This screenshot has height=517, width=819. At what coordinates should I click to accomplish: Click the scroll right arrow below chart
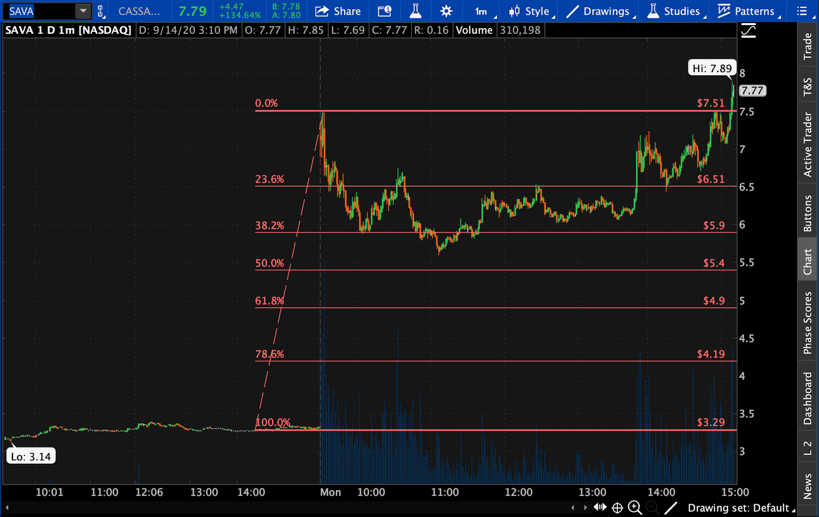585,508
